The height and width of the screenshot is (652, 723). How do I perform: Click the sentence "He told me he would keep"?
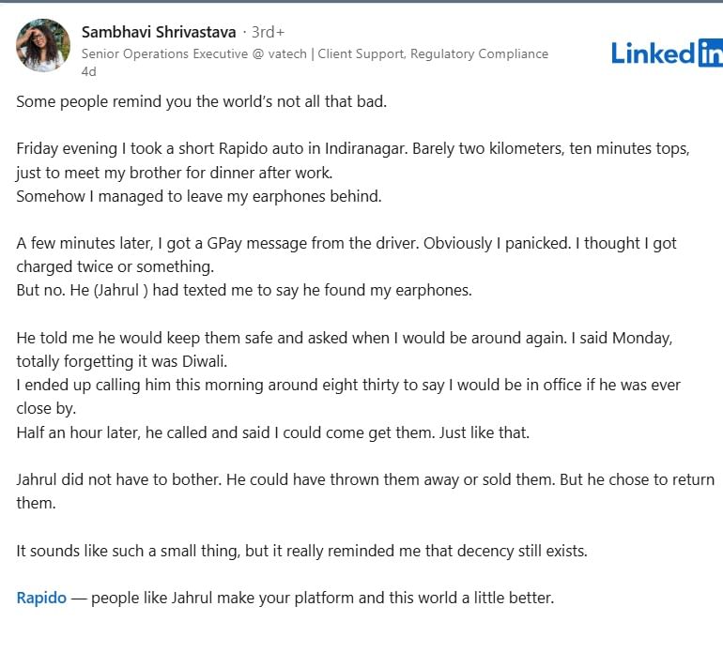(188, 337)
